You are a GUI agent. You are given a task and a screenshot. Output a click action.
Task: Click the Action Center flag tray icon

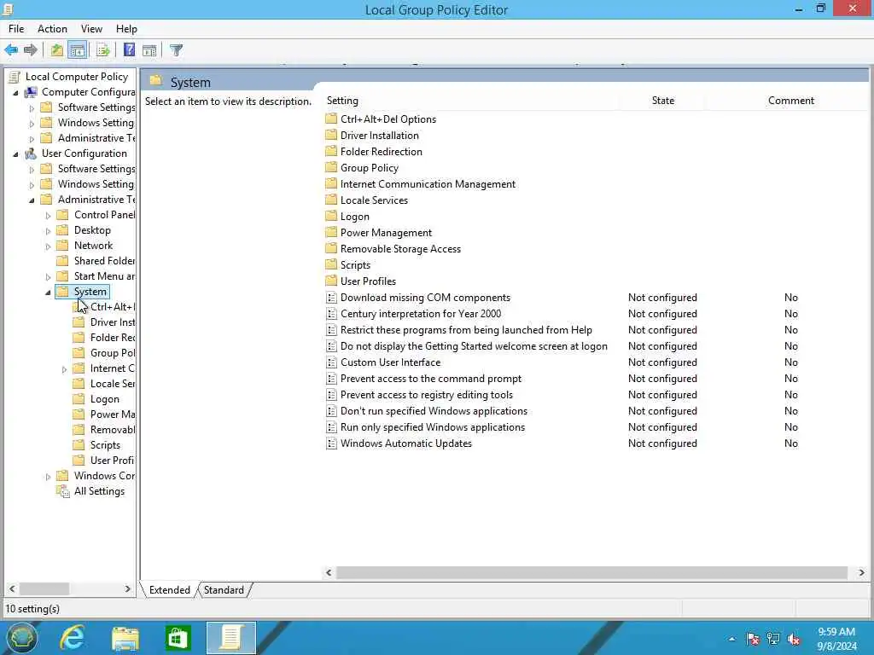pos(753,639)
